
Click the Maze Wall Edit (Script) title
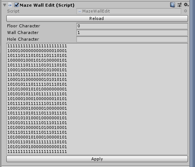pyautogui.click(x=47, y=5)
